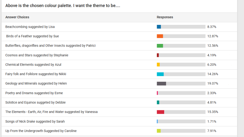Screen dimensions: 244x137
Task: Click the yellow Chemical Elements bar
Action: point(158,65)
